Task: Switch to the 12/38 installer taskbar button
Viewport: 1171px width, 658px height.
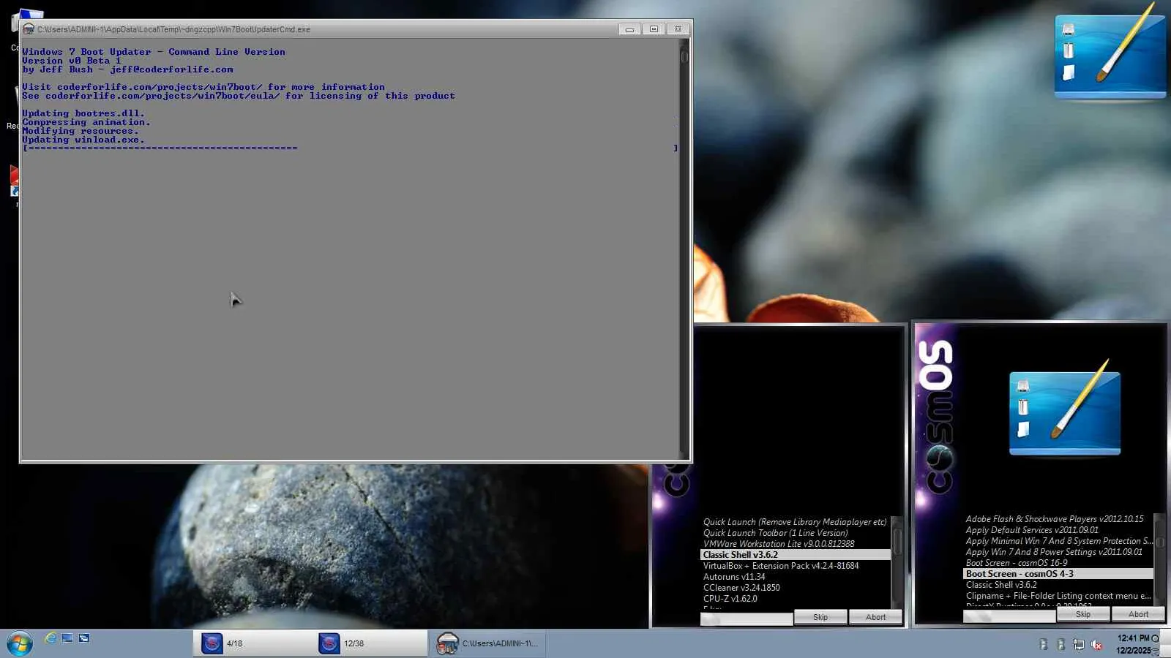Action: (x=370, y=643)
